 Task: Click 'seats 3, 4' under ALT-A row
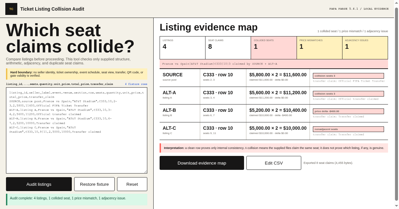[209, 98]
